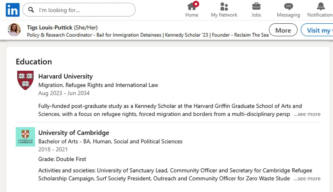
Task: Click the Visit my website button
Action: click(318, 30)
